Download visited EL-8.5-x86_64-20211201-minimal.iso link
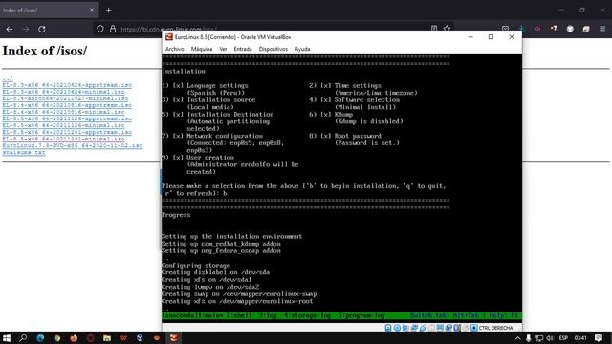The width and height of the screenshot is (612, 344). click(63, 139)
